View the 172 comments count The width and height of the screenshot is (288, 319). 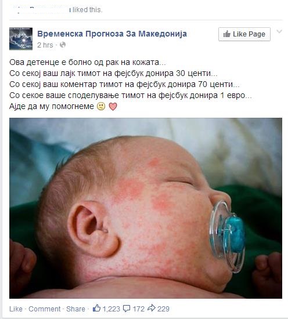pyautogui.click(x=139, y=309)
